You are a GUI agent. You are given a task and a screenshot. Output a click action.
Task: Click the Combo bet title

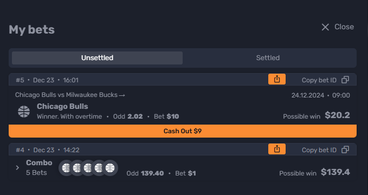tap(39, 162)
